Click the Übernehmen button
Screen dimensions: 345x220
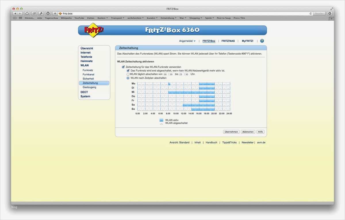231,132
